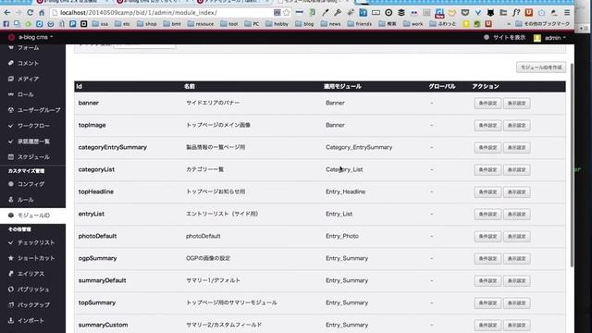The height and width of the screenshot is (333, 592).
Task: Click second action button in photoDefault row
Action: 516,237
